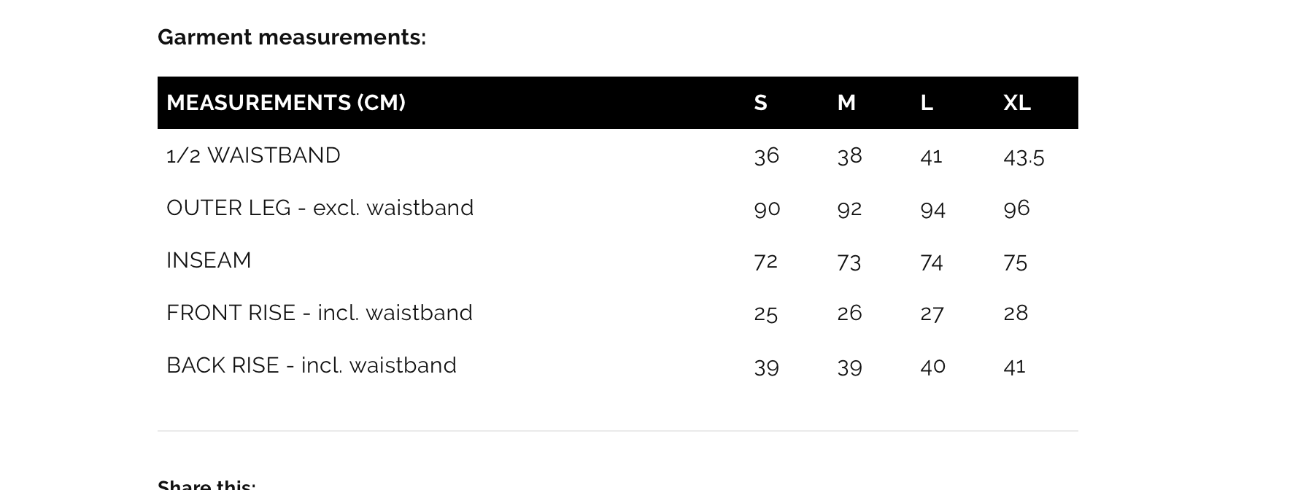This screenshot has height=490, width=1306.
Task: Select the 1/2 WAISTBAND row label
Action: pos(253,155)
